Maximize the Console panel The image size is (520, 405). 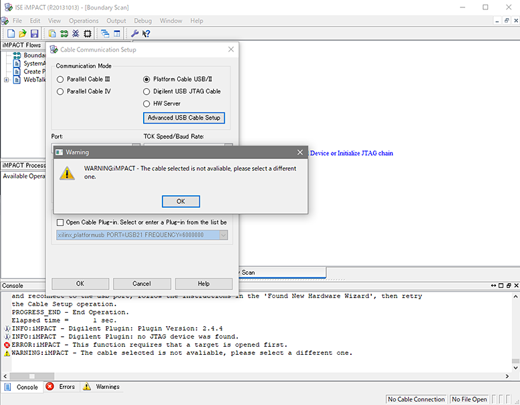(x=501, y=285)
